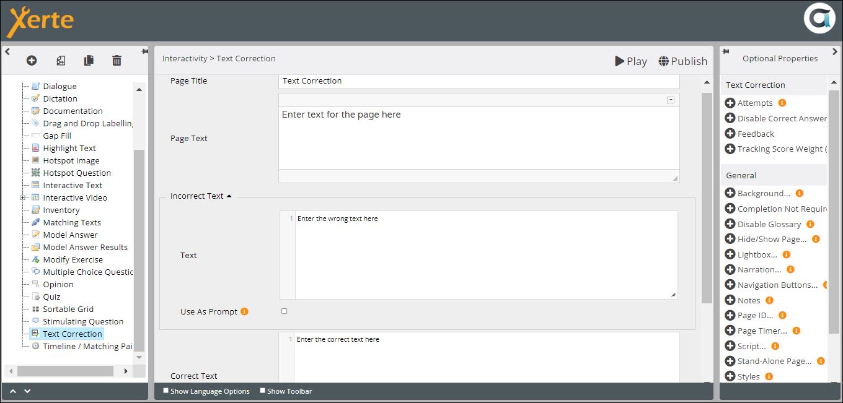This screenshot has height=403, width=843.
Task: Toggle the Show Toolbar checkbox
Action: (x=262, y=391)
